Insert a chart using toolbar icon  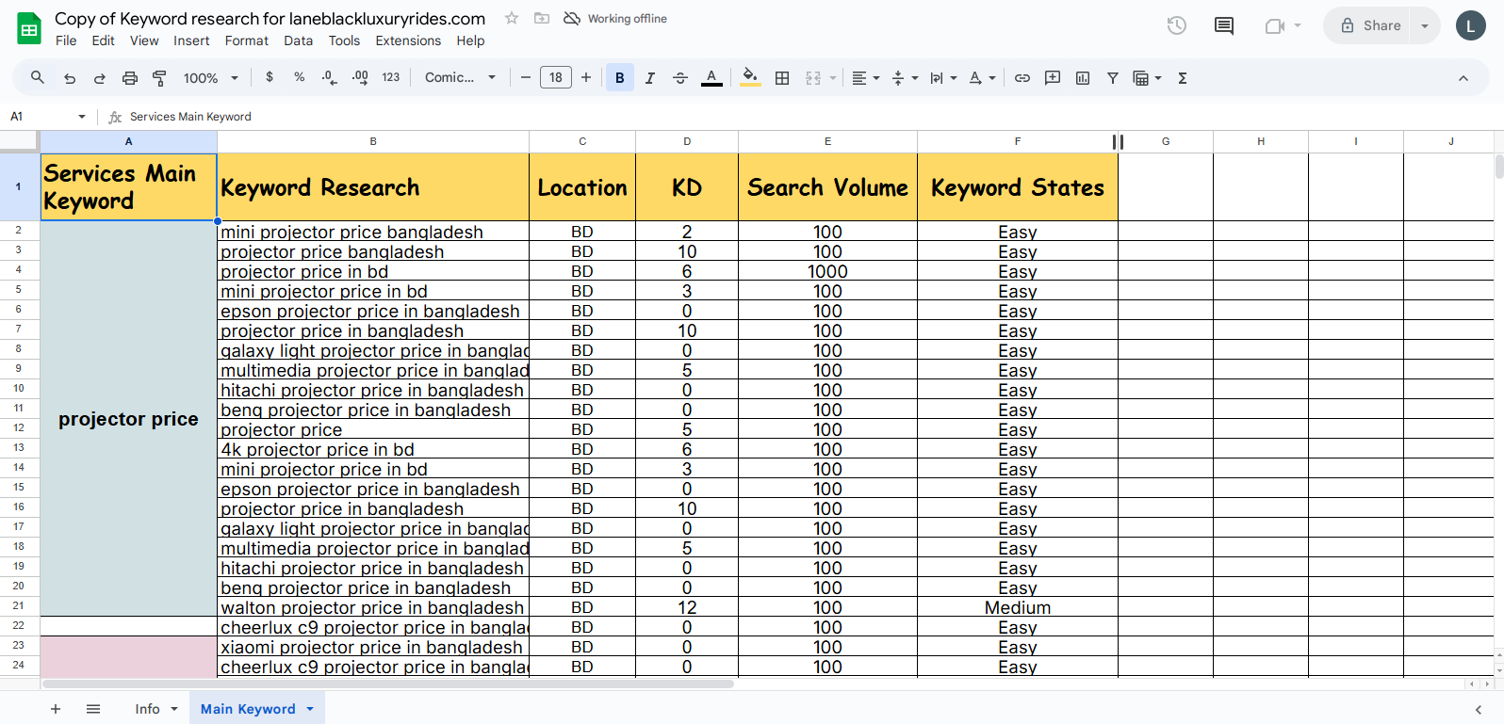[x=1083, y=78]
